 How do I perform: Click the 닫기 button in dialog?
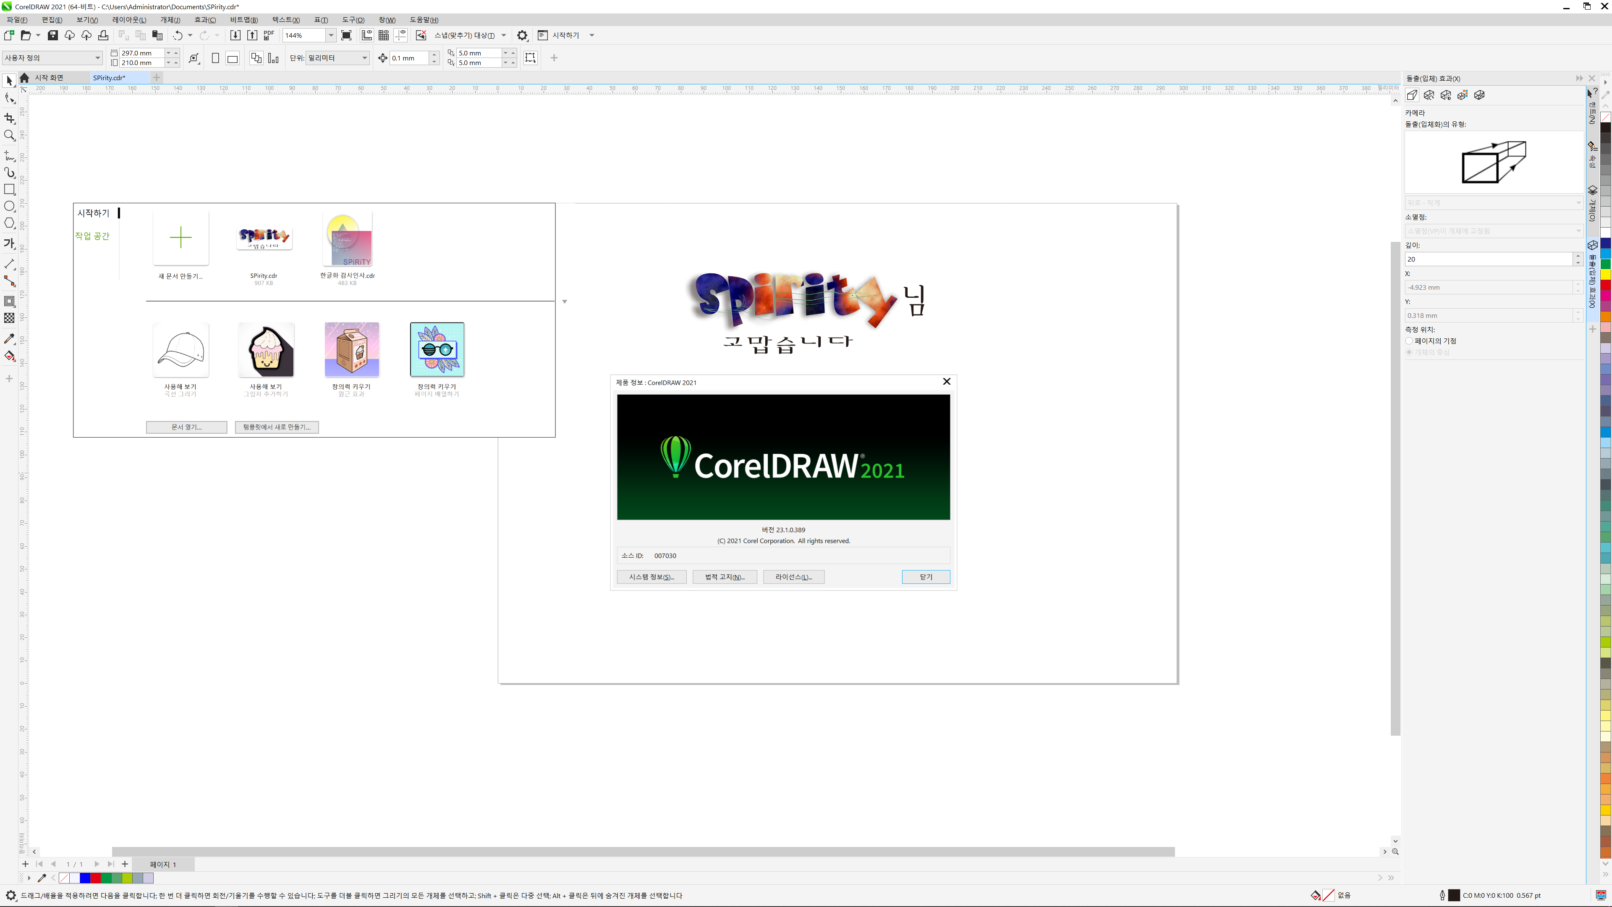pos(926,577)
